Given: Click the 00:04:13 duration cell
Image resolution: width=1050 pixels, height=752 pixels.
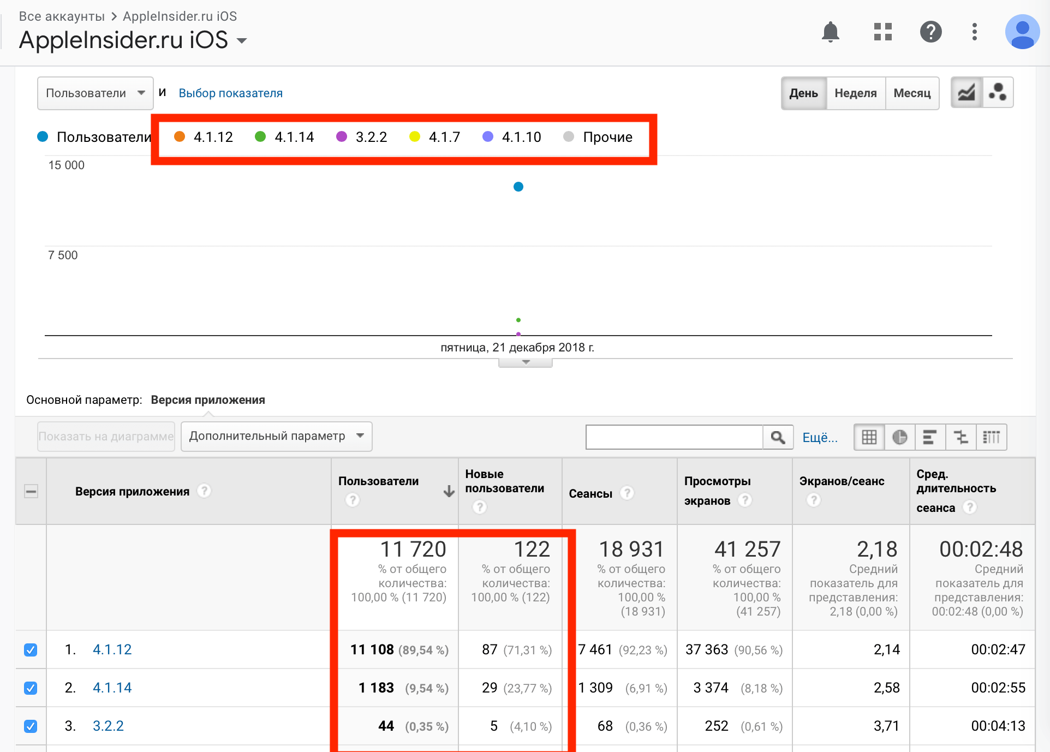Looking at the screenshot, I should [x=998, y=726].
